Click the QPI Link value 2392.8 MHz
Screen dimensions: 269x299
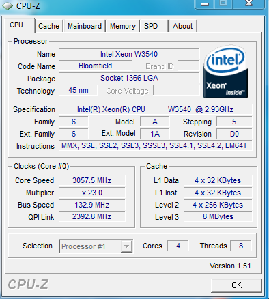pyautogui.click(x=92, y=216)
